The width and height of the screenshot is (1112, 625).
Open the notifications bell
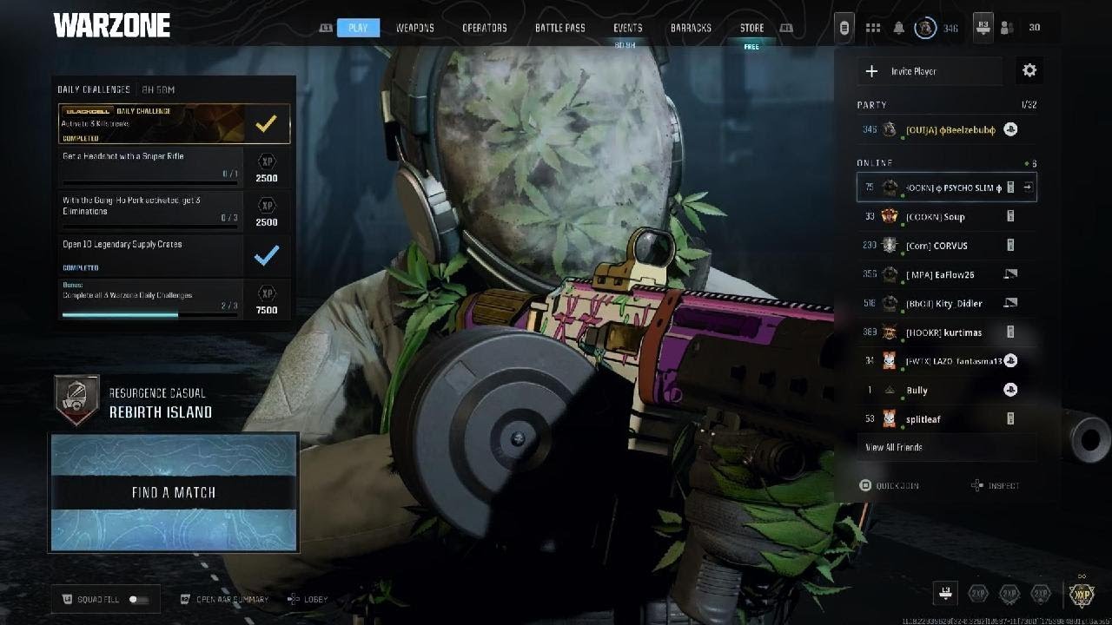pyautogui.click(x=899, y=28)
